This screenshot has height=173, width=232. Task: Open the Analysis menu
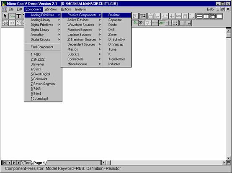click(x=80, y=9)
